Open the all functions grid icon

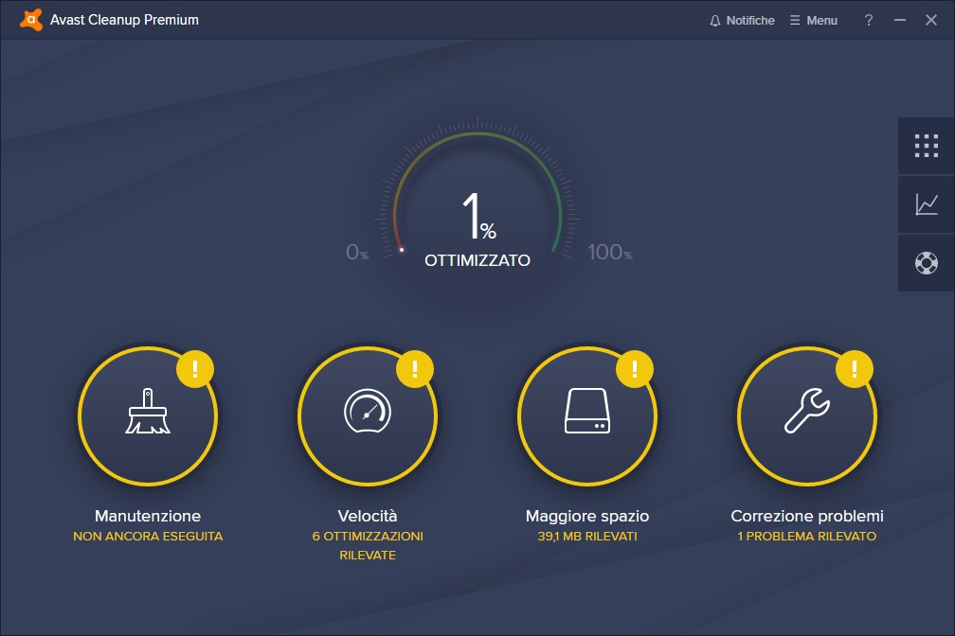(x=926, y=146)
